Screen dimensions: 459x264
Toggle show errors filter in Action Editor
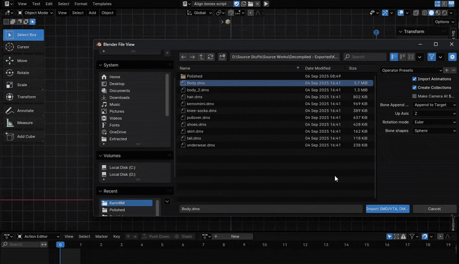403,237
